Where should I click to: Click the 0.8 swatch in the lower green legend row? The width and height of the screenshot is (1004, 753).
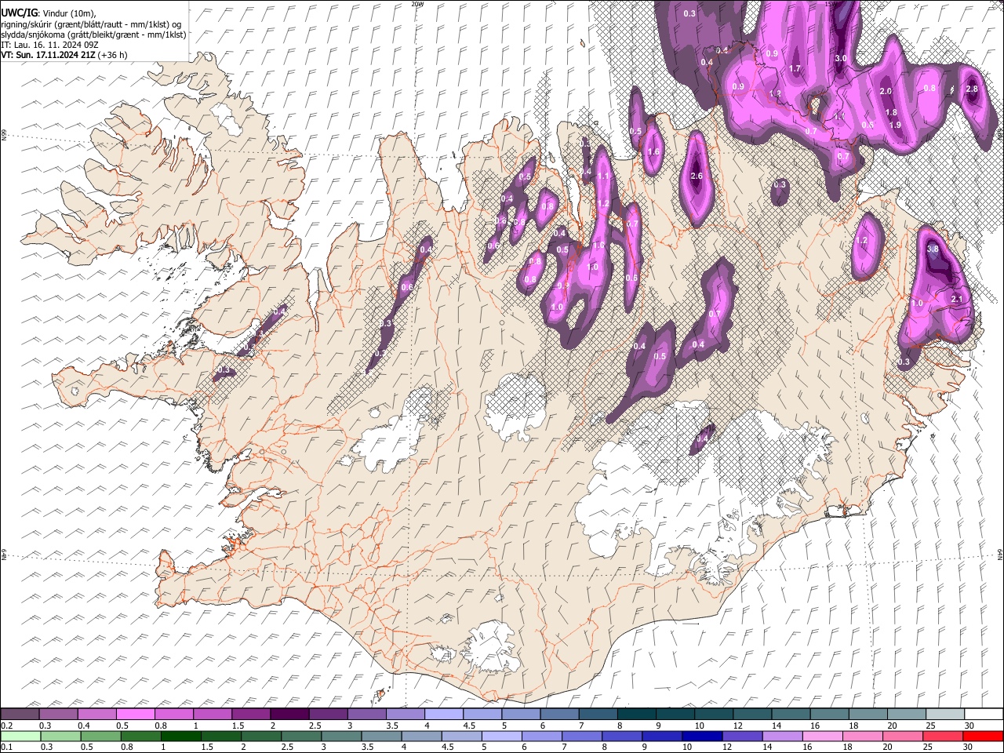[141, 737]
